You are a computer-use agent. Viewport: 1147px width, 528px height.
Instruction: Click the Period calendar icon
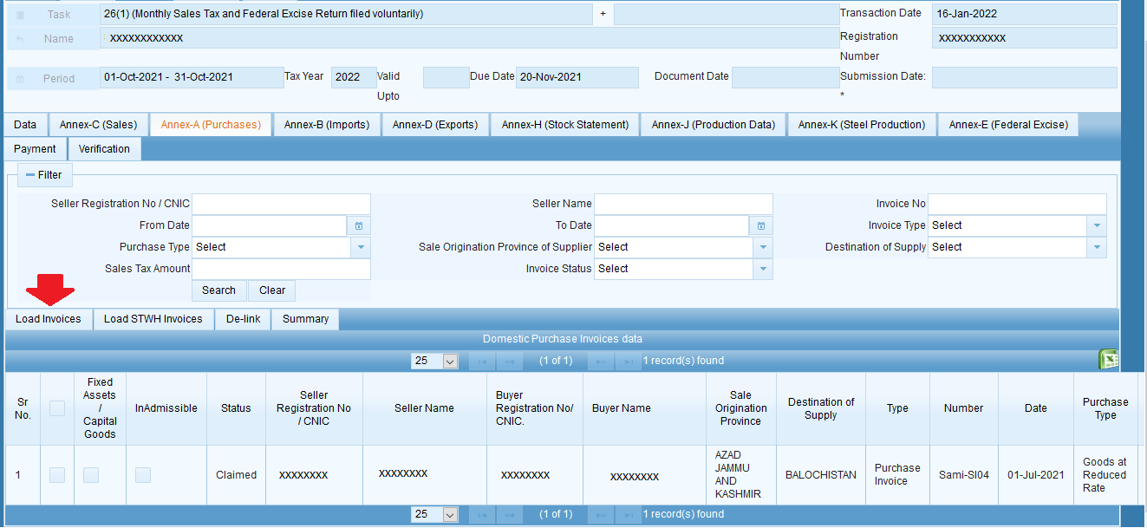pyautogui.click(x=20, y=79)
